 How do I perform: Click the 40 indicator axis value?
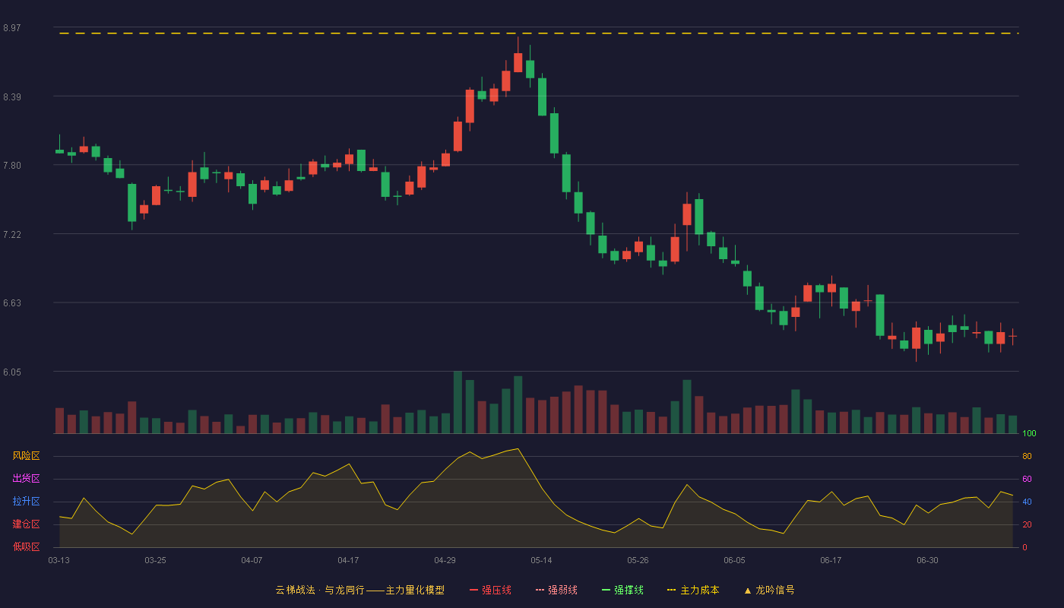[x=1027, y=502]
